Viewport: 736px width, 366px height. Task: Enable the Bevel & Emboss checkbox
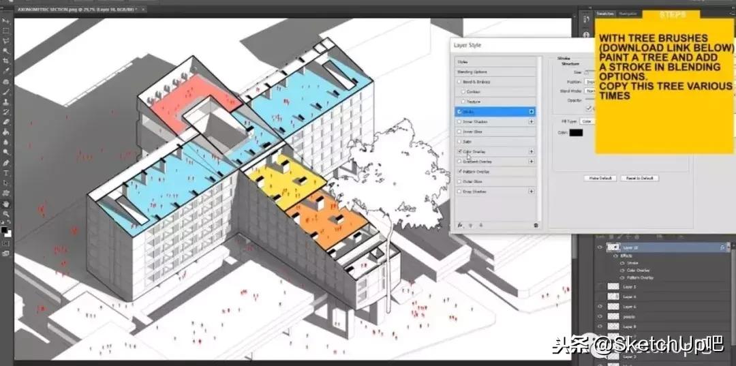[x=459, y=82]
